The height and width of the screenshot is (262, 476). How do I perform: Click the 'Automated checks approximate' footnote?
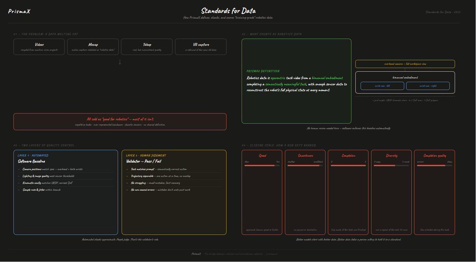[x=120, y=239]
